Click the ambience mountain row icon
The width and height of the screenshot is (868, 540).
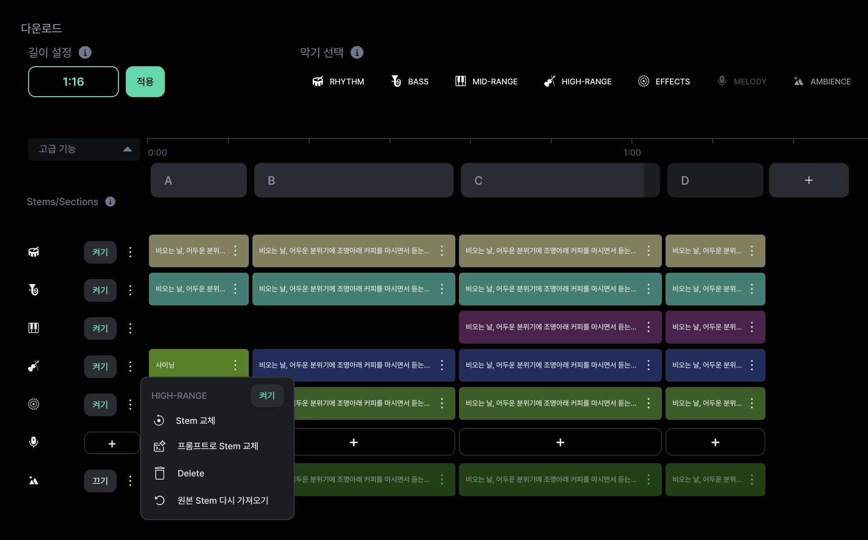click(x=34, y=481)
